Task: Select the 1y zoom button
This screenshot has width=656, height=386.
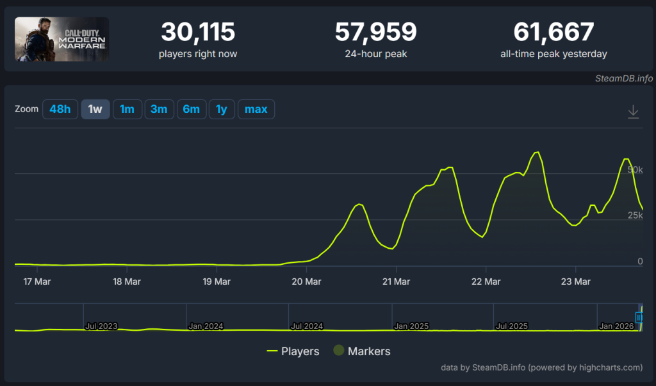Action: pyautogui.click(x=222, y=109)
